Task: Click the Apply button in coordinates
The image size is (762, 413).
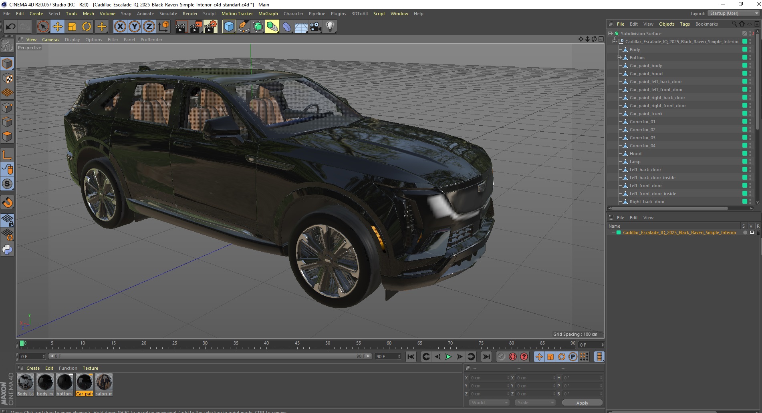Action: tap(582, 403)
